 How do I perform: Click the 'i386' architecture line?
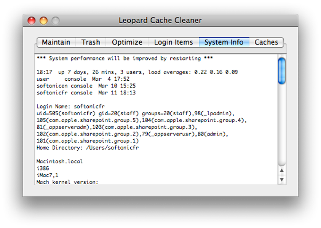coord(43,168)
